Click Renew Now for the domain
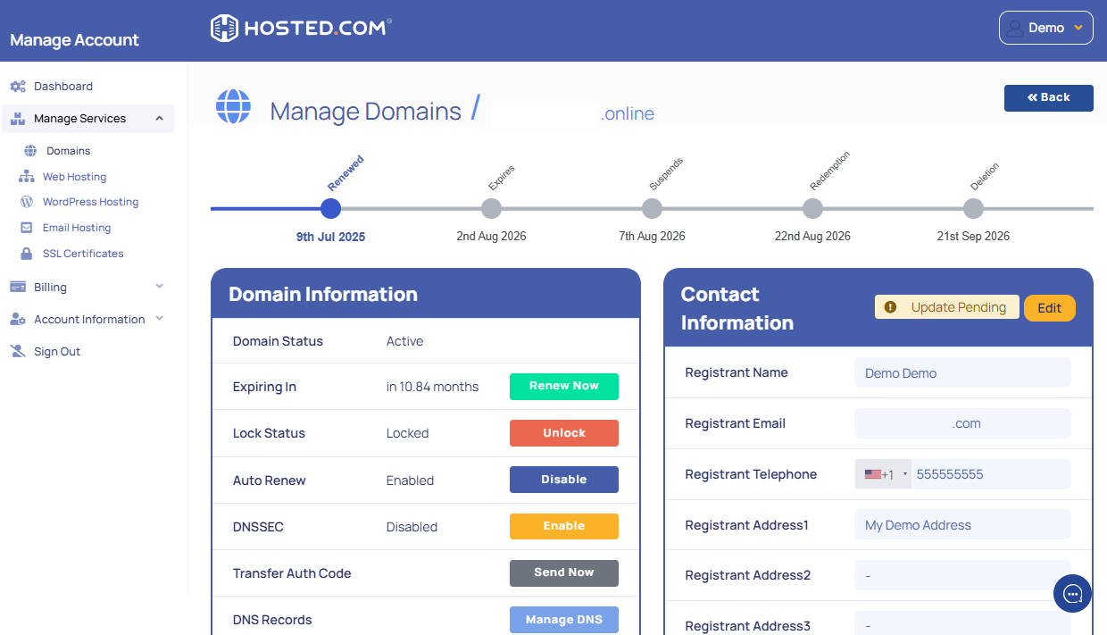 coord(563,386)
